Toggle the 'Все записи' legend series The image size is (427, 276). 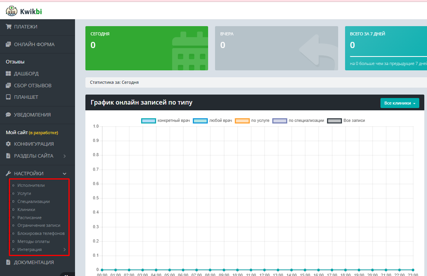tap(346, 121)
